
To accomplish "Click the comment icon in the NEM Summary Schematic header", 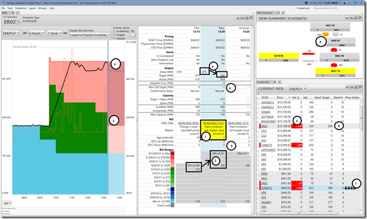I will click(x=360, y=18).
